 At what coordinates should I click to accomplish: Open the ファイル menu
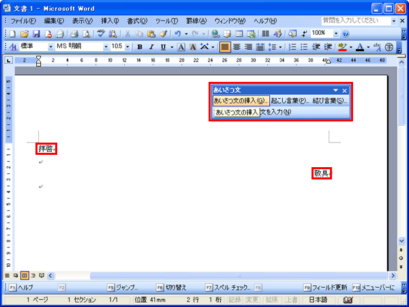[x=23, y=21]
